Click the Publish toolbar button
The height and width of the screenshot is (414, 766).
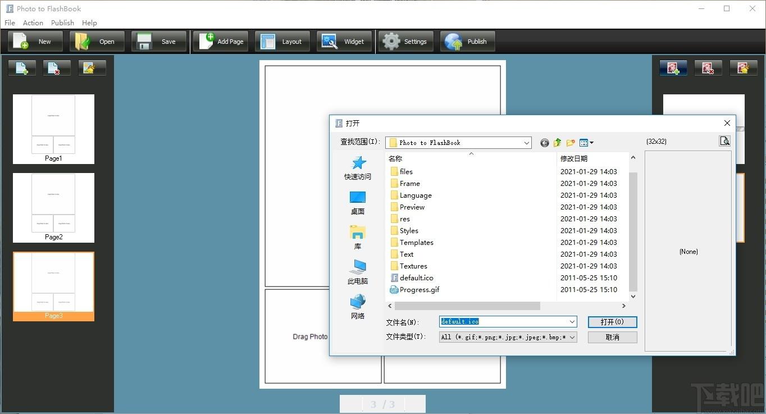(468, 42)
